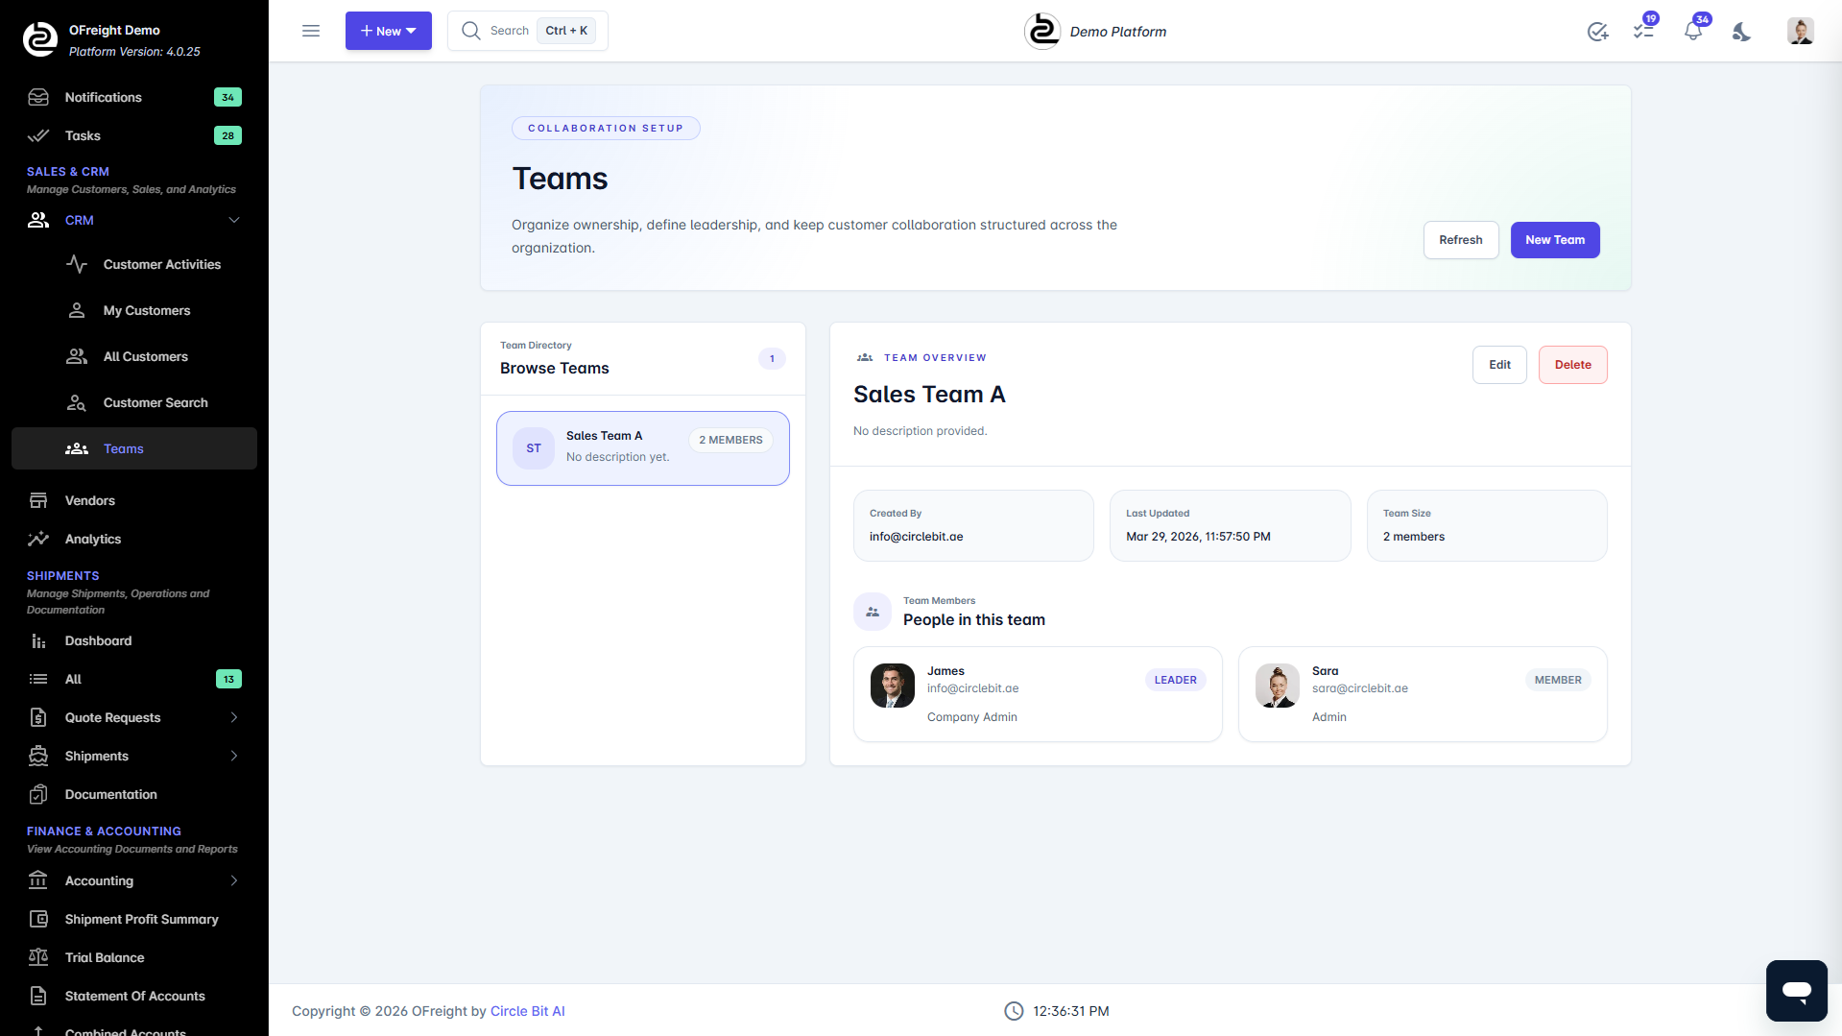Select All Customers in sidebar
This screenshot has width=1842, height=1036.
[x=145, y=356]
